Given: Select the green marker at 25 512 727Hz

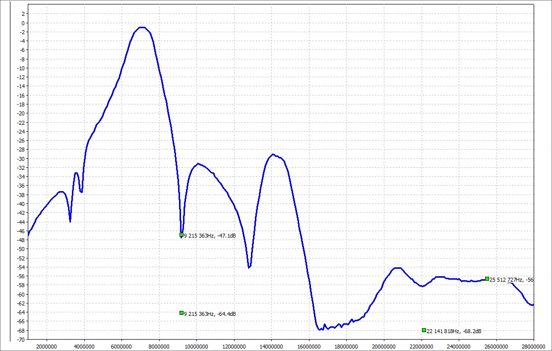Looking at the screenshot, I should (487, 279).
